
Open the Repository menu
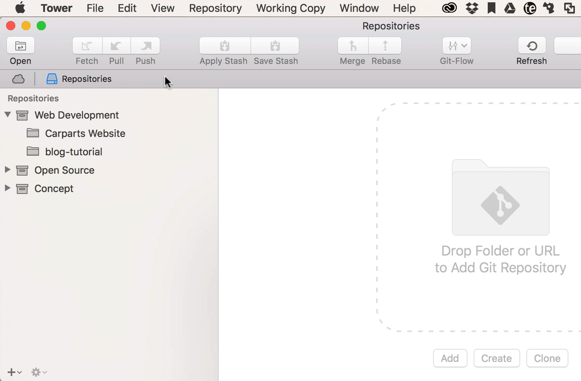pos(215,8)
